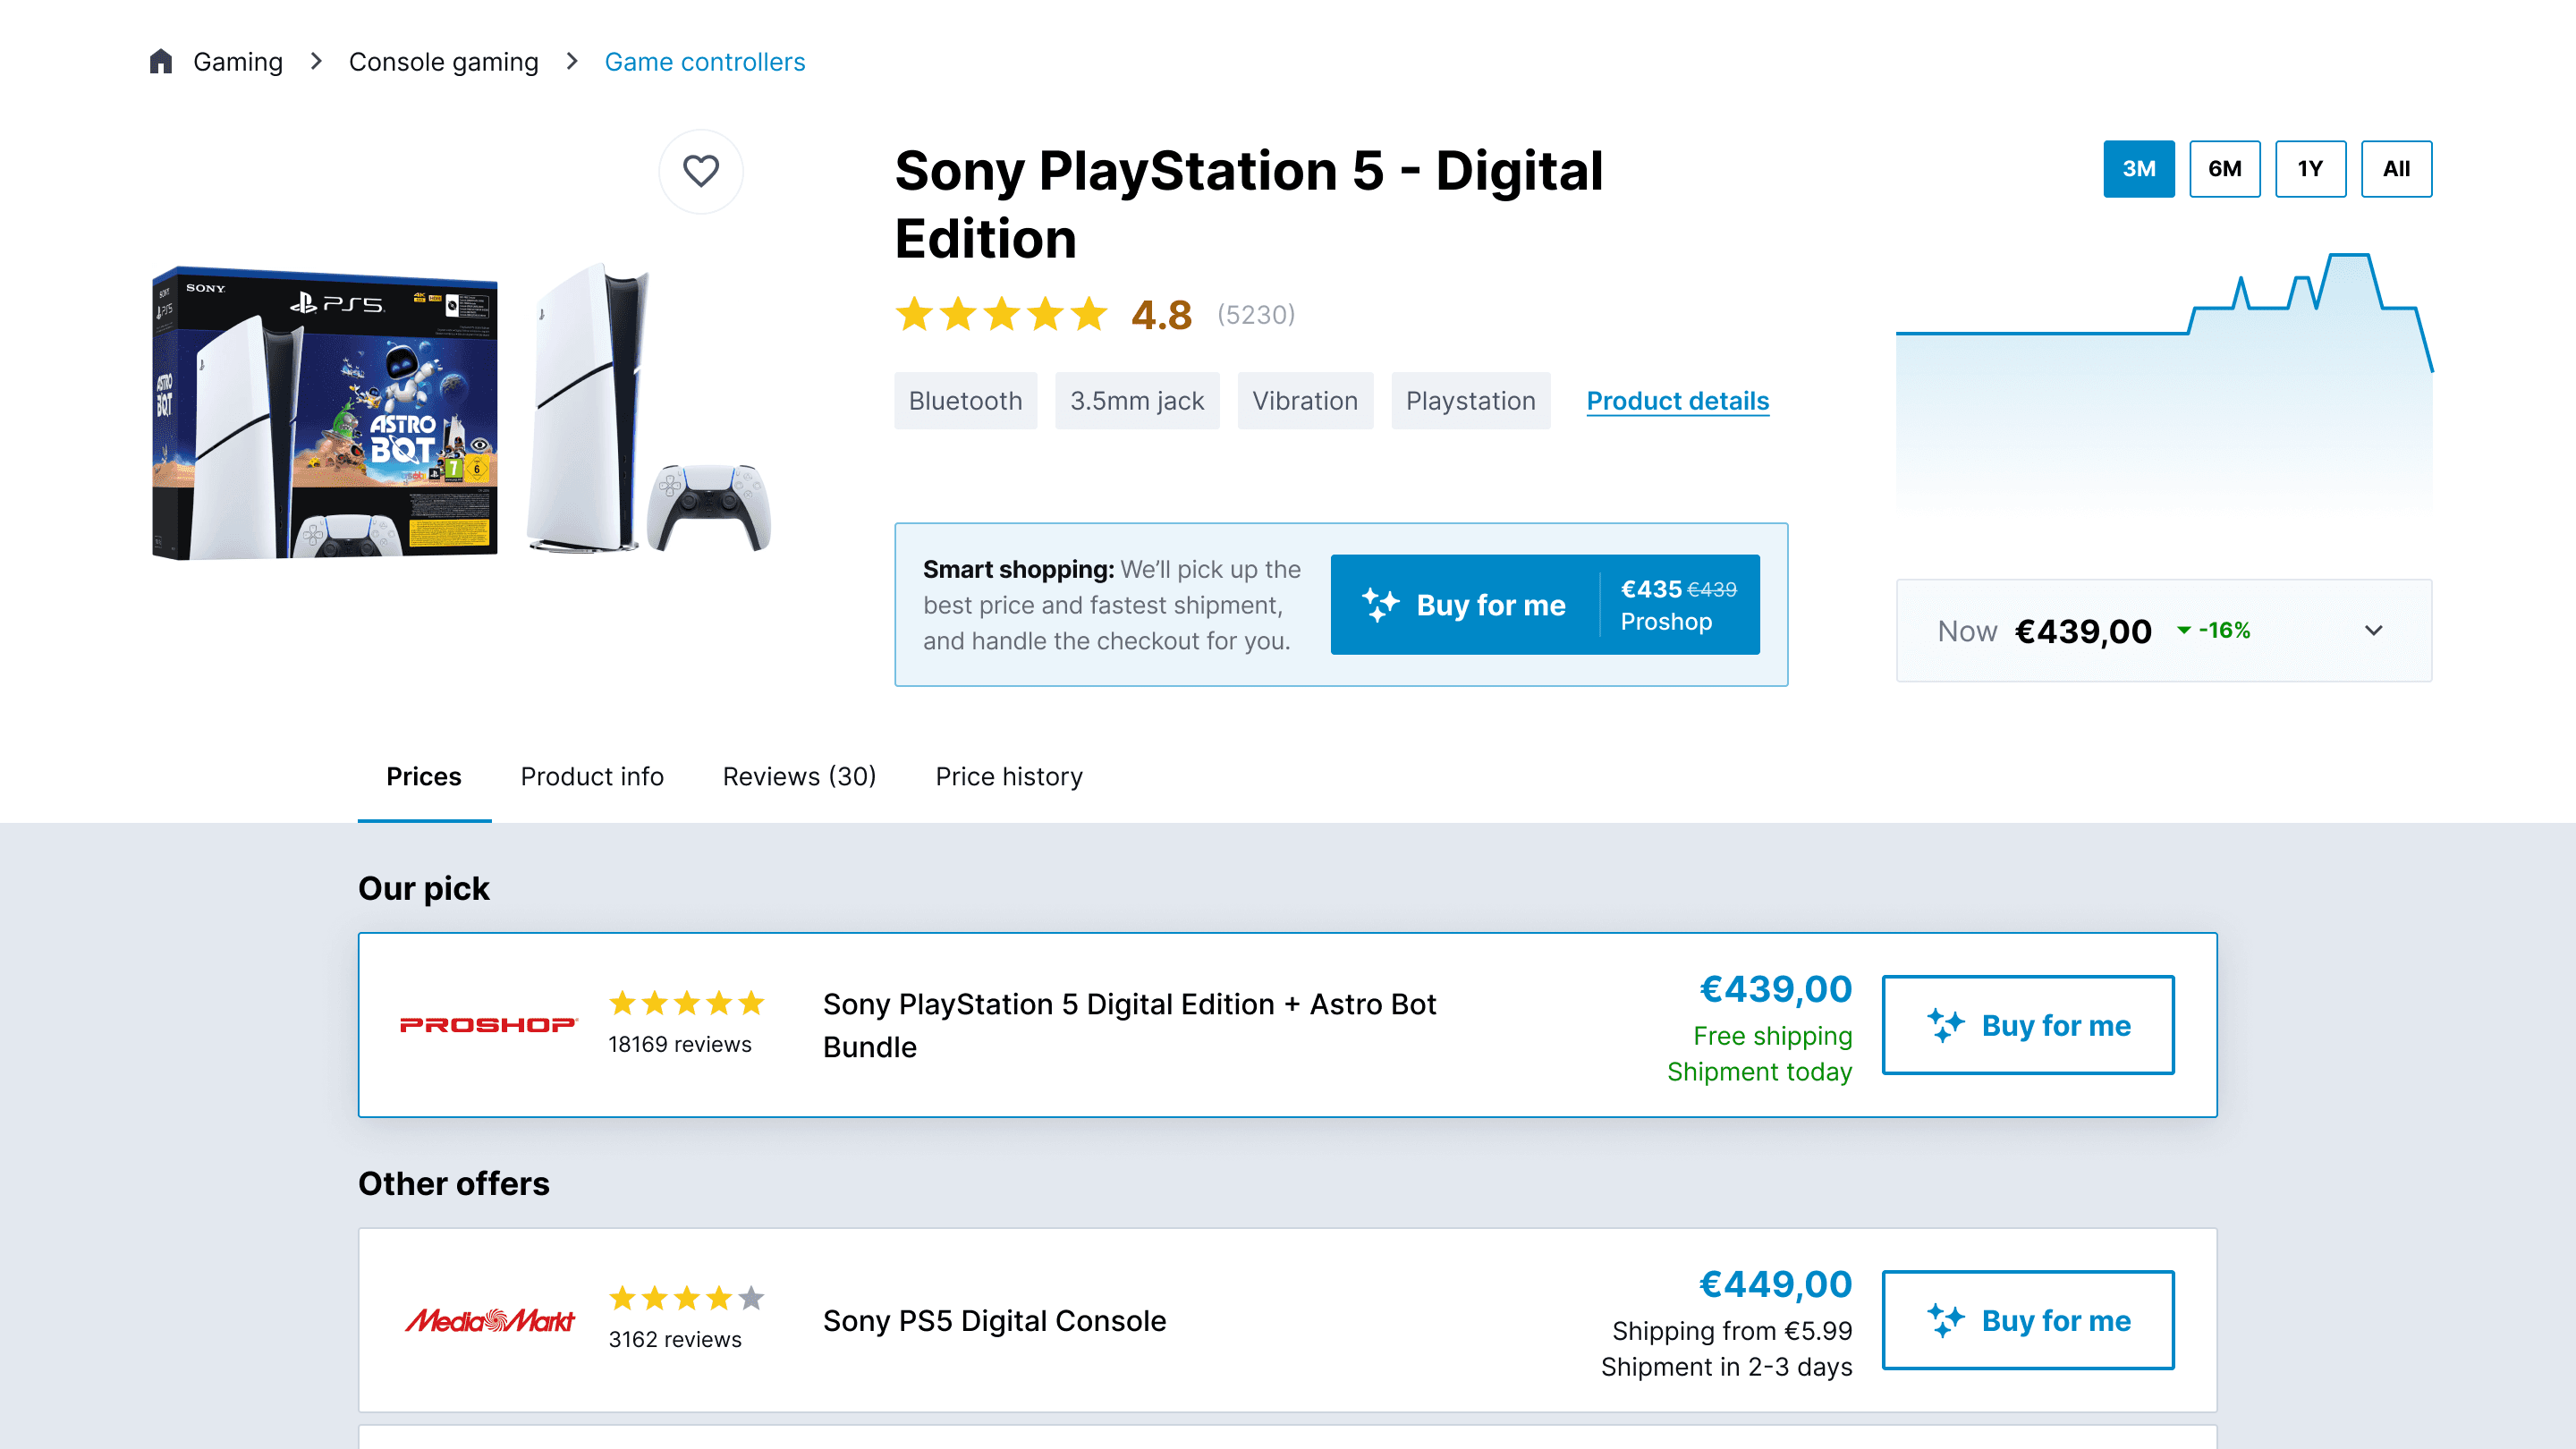Switch to the Reviews (30) tab
Viewport: 2576px width, 1449px height.
(x=799, y=776)
